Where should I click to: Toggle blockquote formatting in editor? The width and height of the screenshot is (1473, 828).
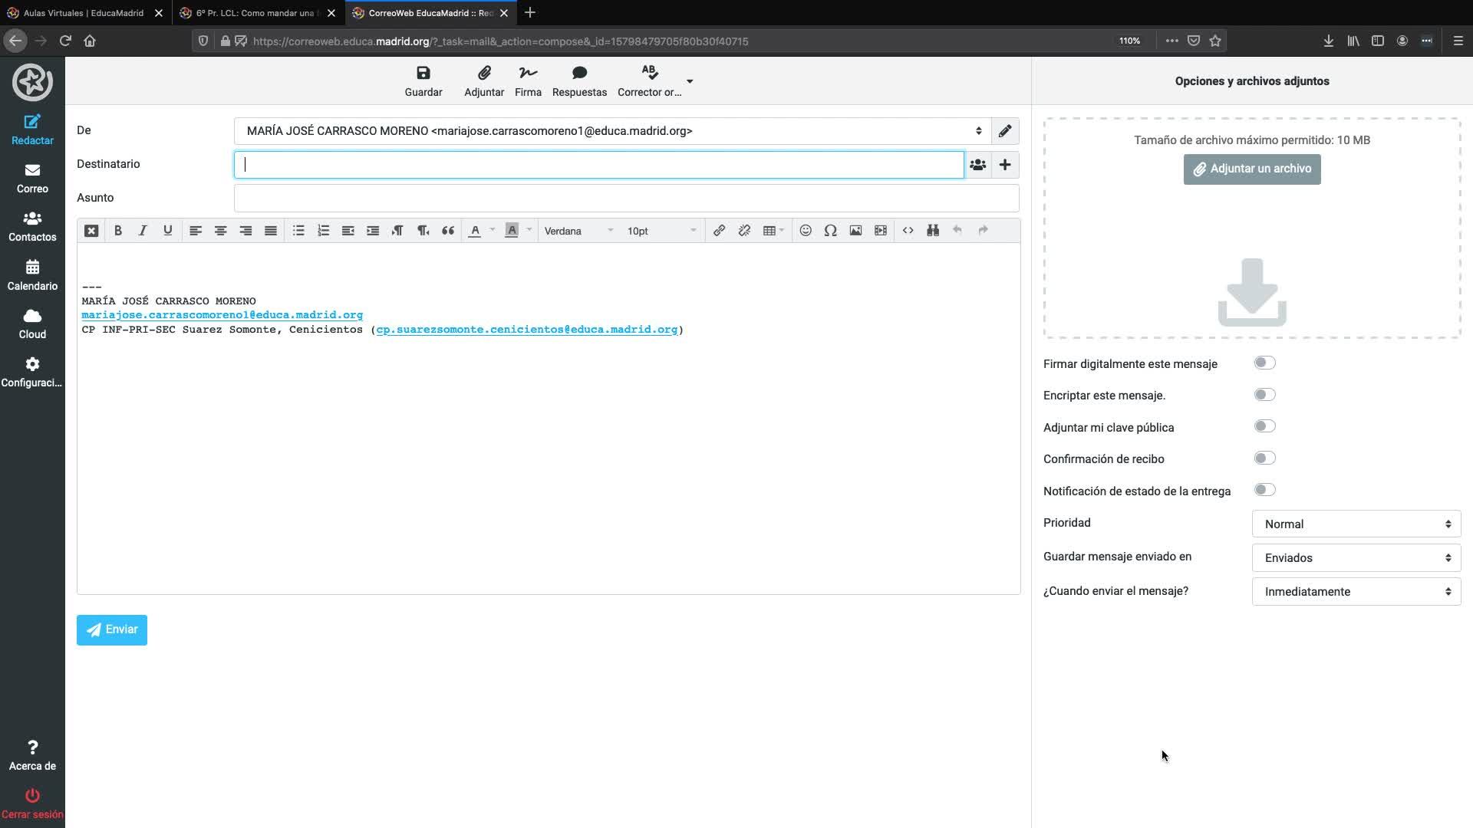448,231
